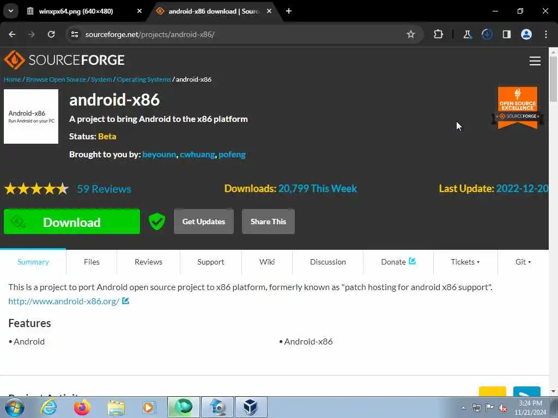Click the Open Source Excellence badge
Viewport: 558px width, 418px height.
(x=518, y=108)
